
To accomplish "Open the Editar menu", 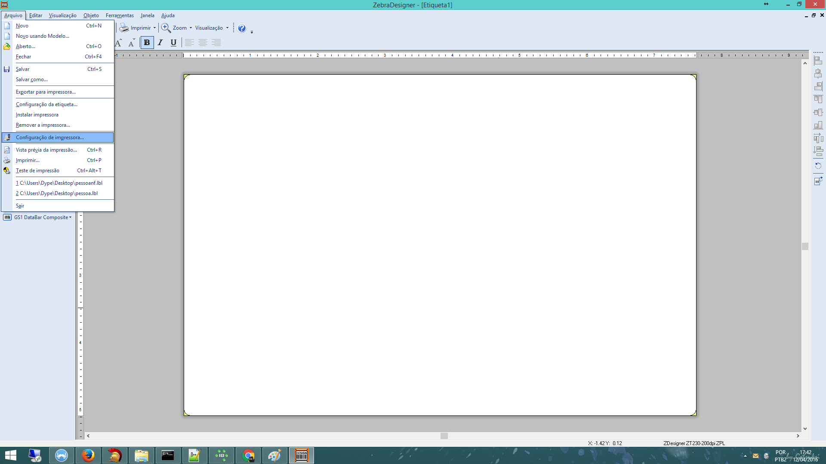I will pos(36,15).
